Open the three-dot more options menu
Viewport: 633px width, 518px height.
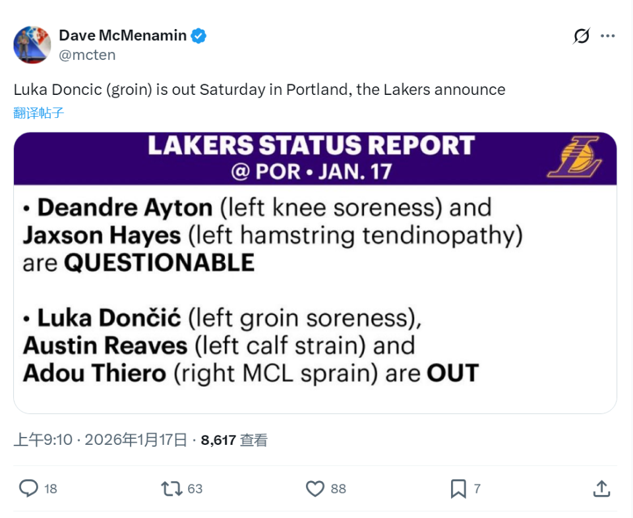coord(607,36)
